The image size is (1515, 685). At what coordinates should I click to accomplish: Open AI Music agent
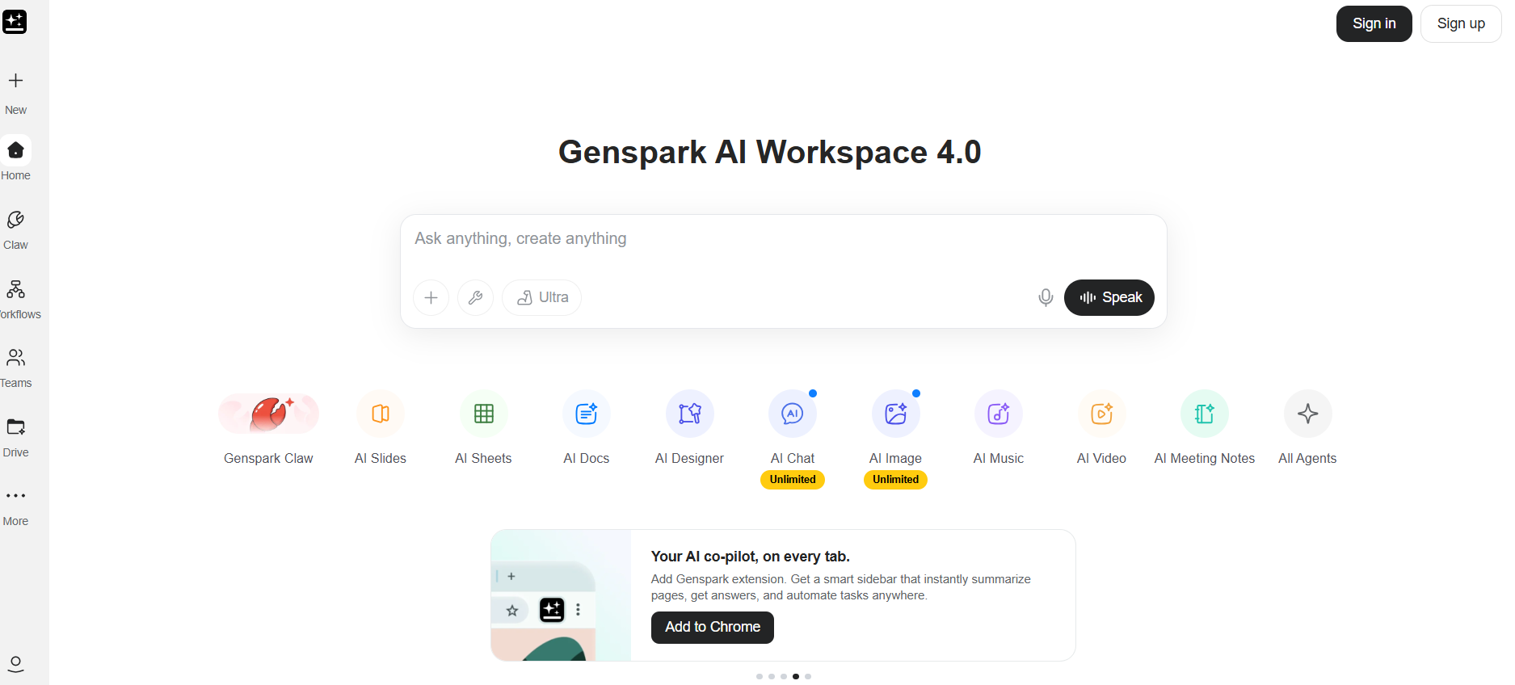click(x=999, y=428)
